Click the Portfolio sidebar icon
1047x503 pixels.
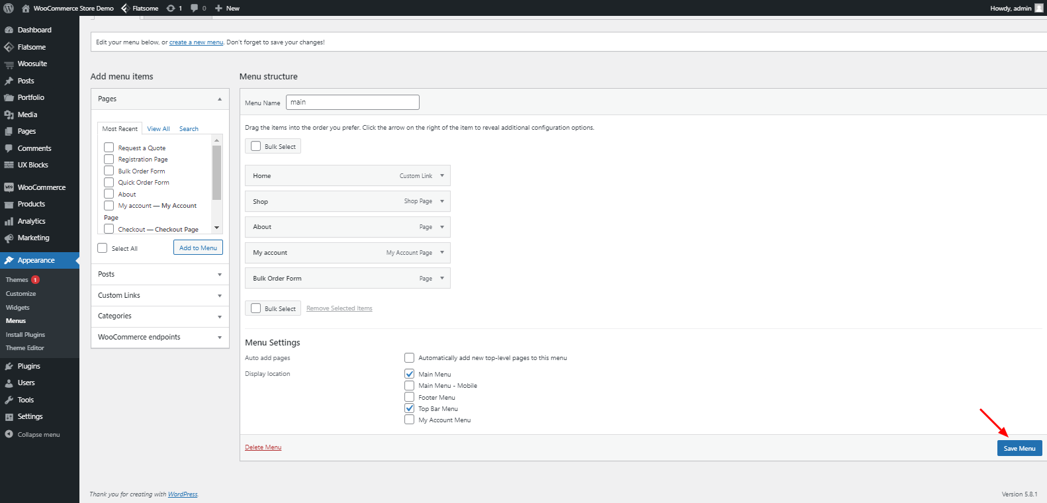click(x=9, y=97)
